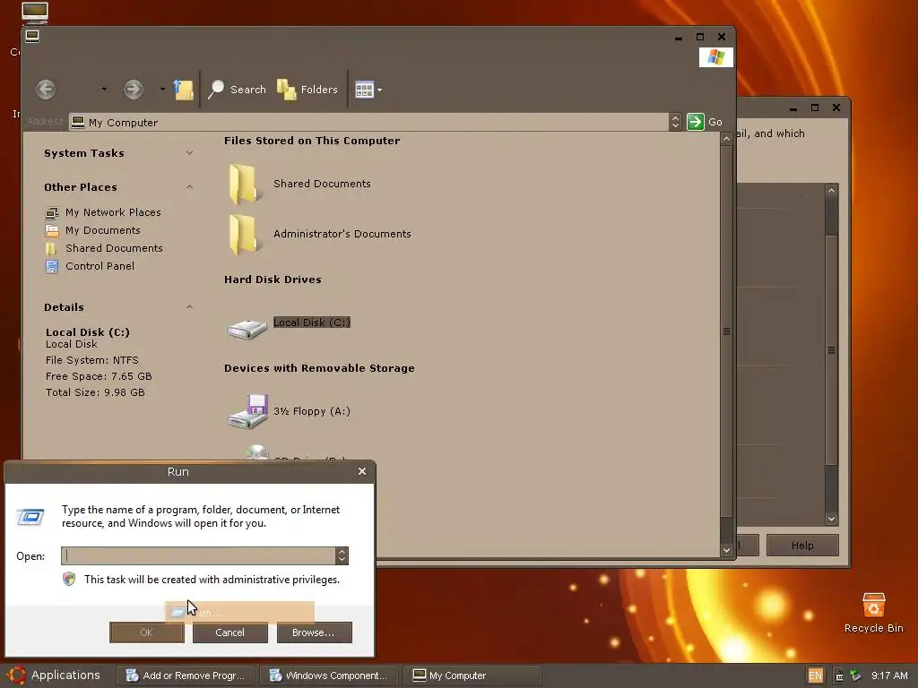Select the top-left computer desktop icon
918x688 pixels.
tap(35, 13)
